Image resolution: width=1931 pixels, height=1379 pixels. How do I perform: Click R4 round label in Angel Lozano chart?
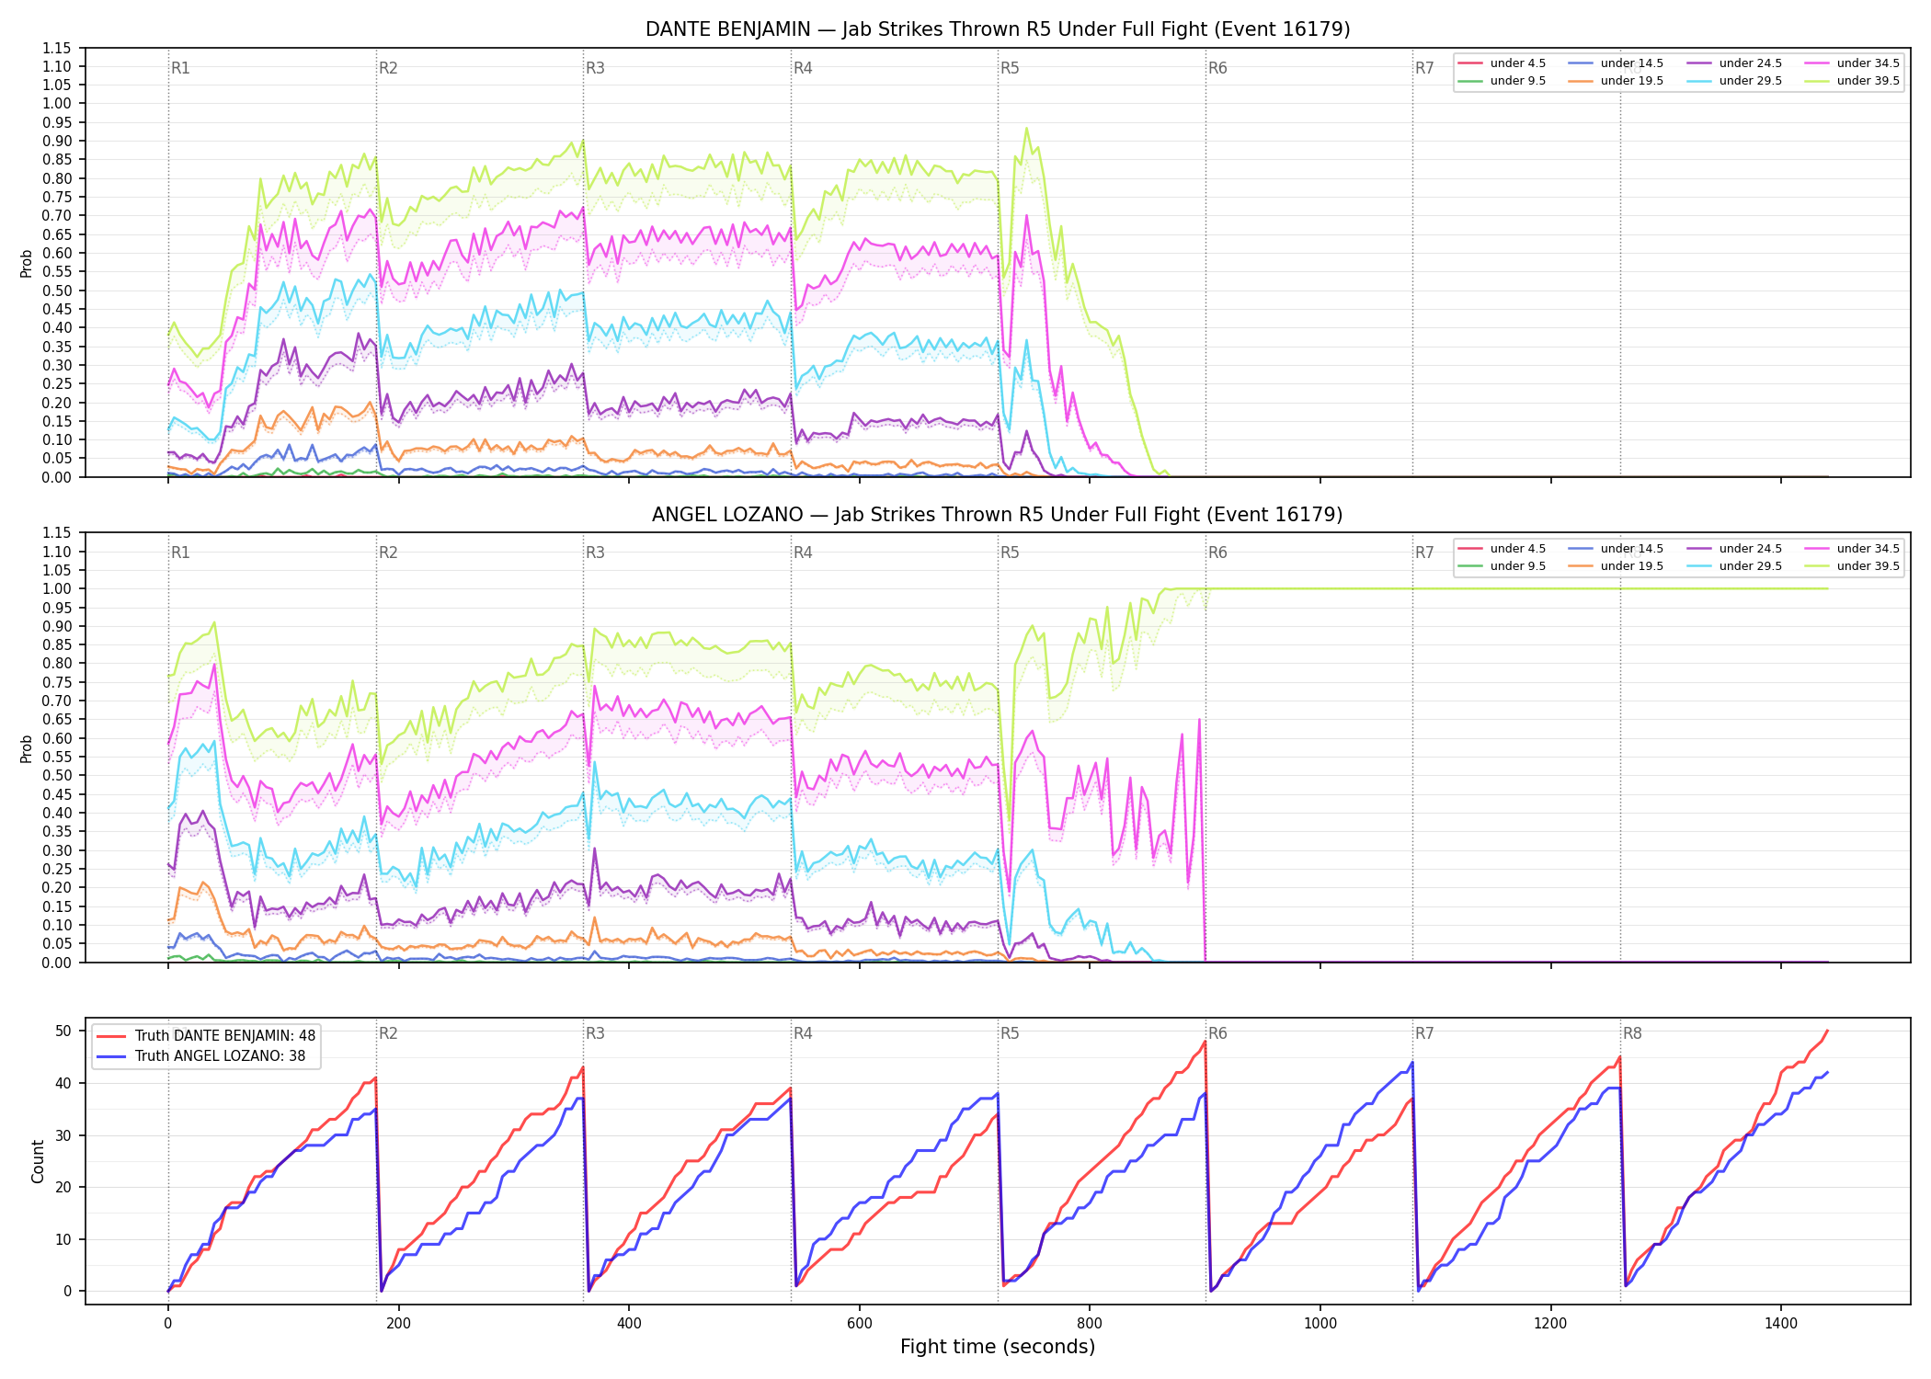[803, 553]
